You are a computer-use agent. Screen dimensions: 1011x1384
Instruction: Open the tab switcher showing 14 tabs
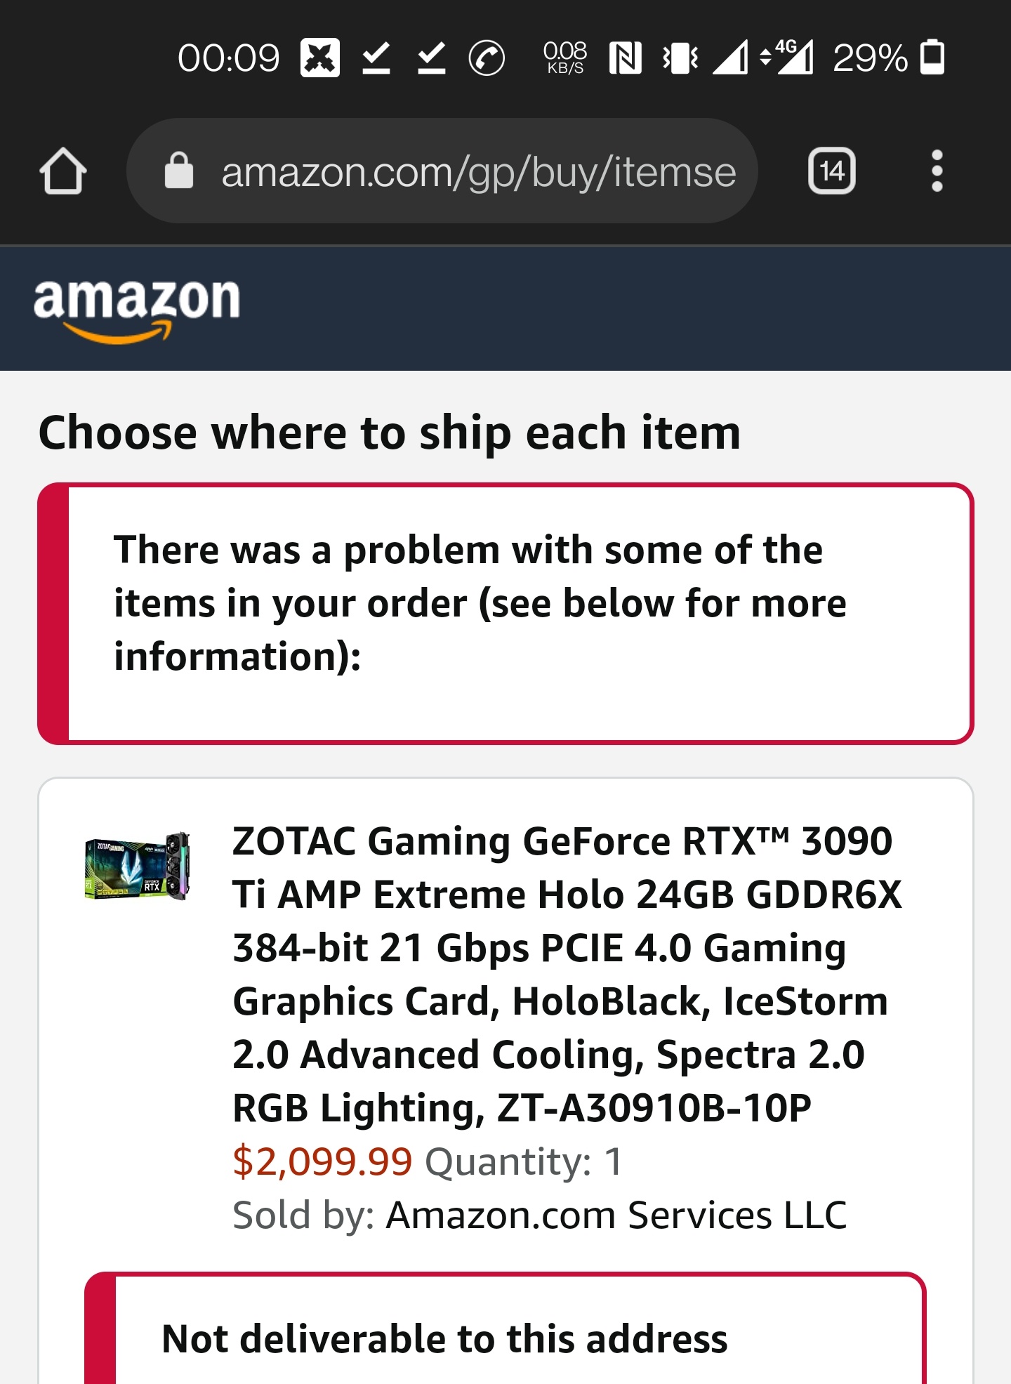pos(831,169)
